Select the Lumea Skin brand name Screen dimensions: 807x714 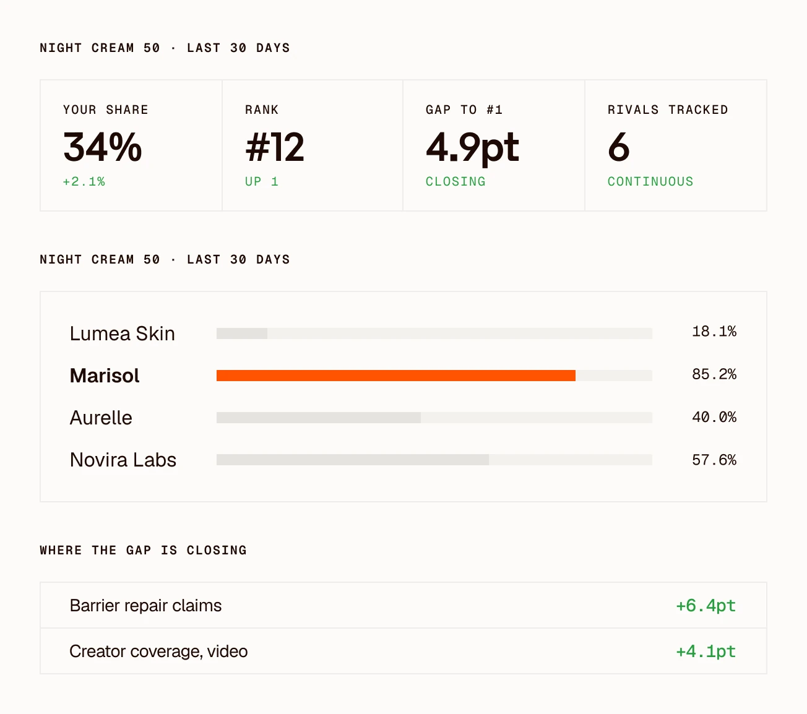point(123,333)
